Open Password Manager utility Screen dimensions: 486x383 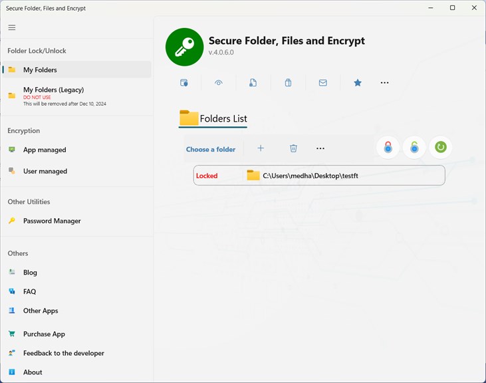(76, 221)
